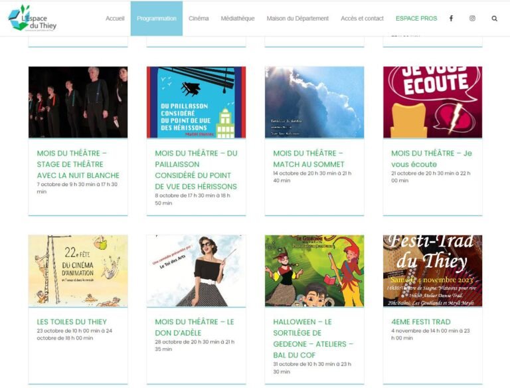Open Du paillasson considéré event title link

click(x=196, y=170)
